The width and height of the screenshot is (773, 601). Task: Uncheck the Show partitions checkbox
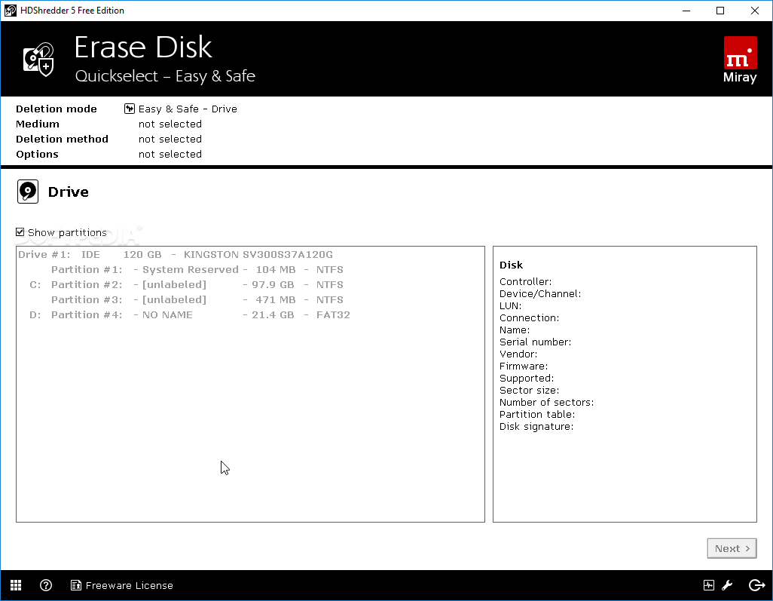tap(20, 232)
